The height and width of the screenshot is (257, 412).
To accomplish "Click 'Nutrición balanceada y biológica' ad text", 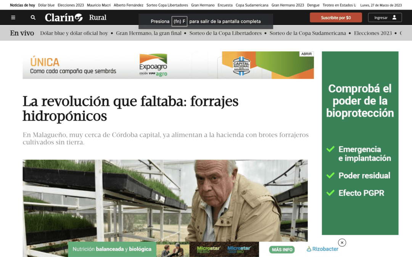I will pos(112,249).
